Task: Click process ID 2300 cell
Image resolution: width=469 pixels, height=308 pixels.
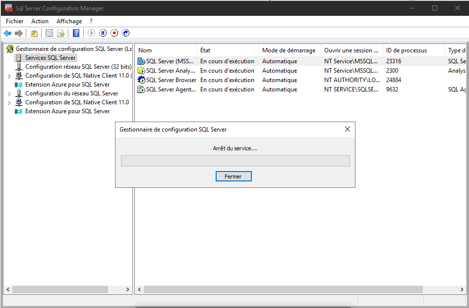Action: point(392,71)
